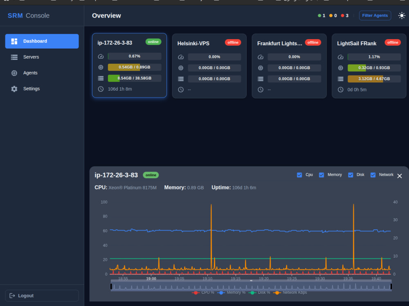
Task: Open Settings from the sidebar
Action: (42, 89)
